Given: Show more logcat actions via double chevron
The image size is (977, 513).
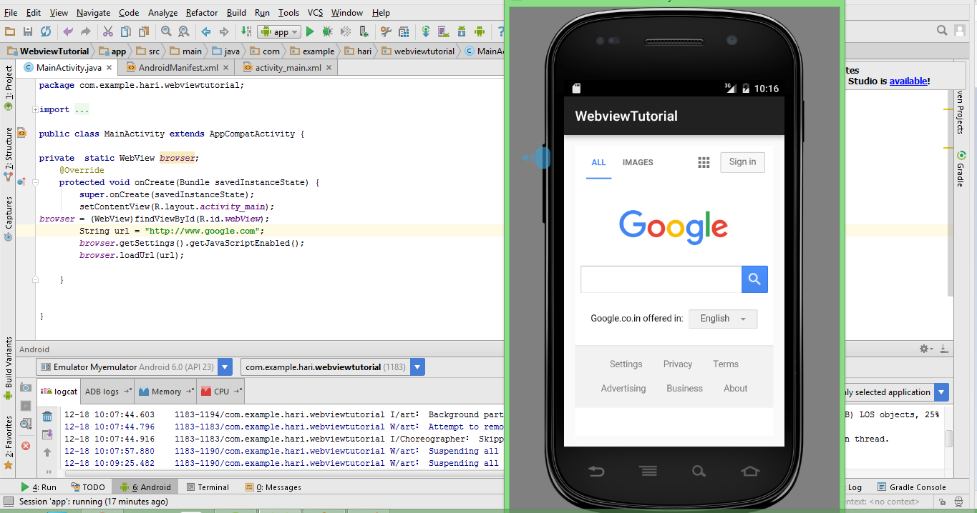Looking at the screenshot, I should [x=49, y=472].
